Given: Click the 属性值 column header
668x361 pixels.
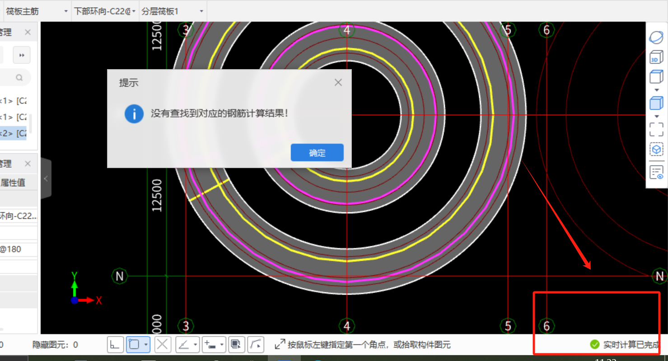Looking at the screenshot, I should click(x=13, y=183).
